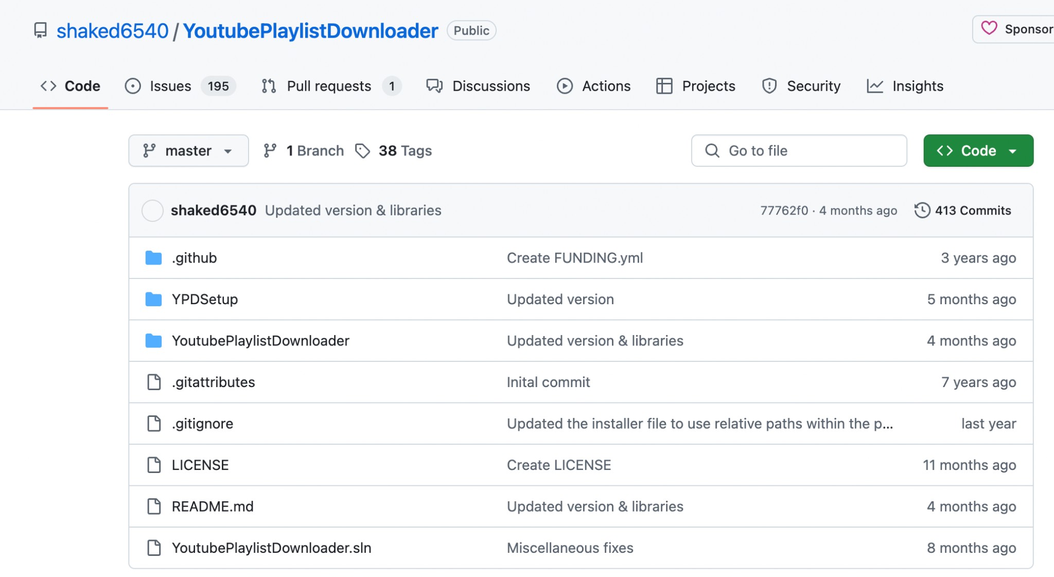Click the .github folder icon
This screenshot has height=577, width=1054.
pyautogui.click(x=153, y=258)
